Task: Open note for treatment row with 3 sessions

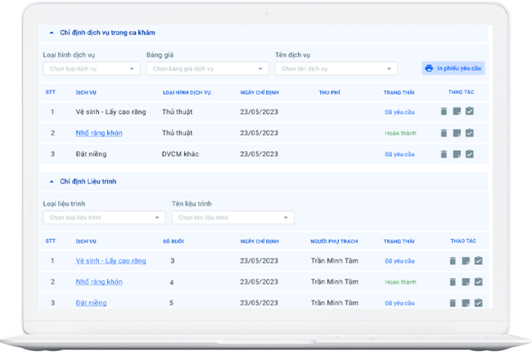Action: coord(465,261)
